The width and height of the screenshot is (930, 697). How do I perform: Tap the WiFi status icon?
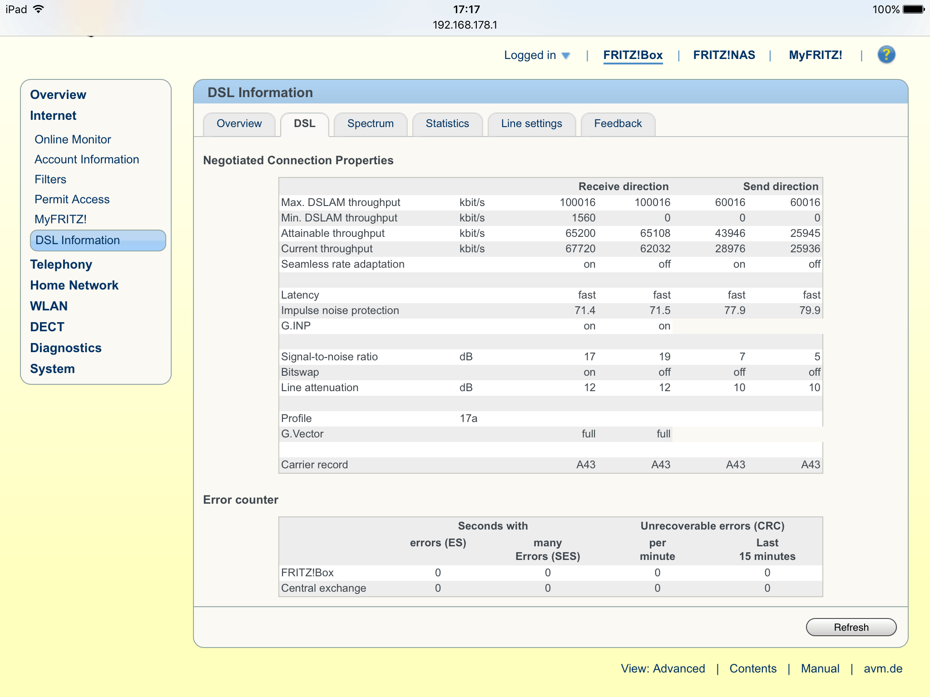[39, 9]
